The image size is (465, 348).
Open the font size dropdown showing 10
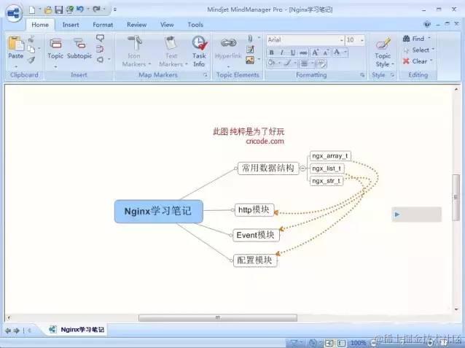[362, 40]
